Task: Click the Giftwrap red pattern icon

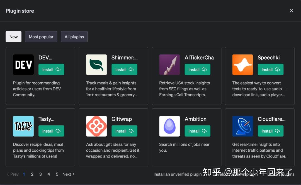Action: tap(96, 126)
